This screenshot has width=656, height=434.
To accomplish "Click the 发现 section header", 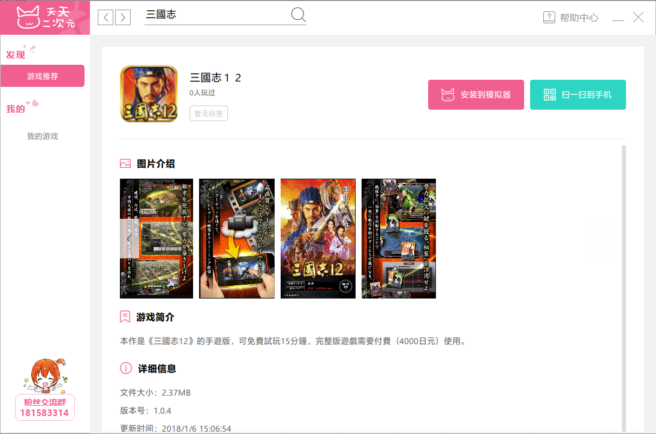I will tap(16, 55).
